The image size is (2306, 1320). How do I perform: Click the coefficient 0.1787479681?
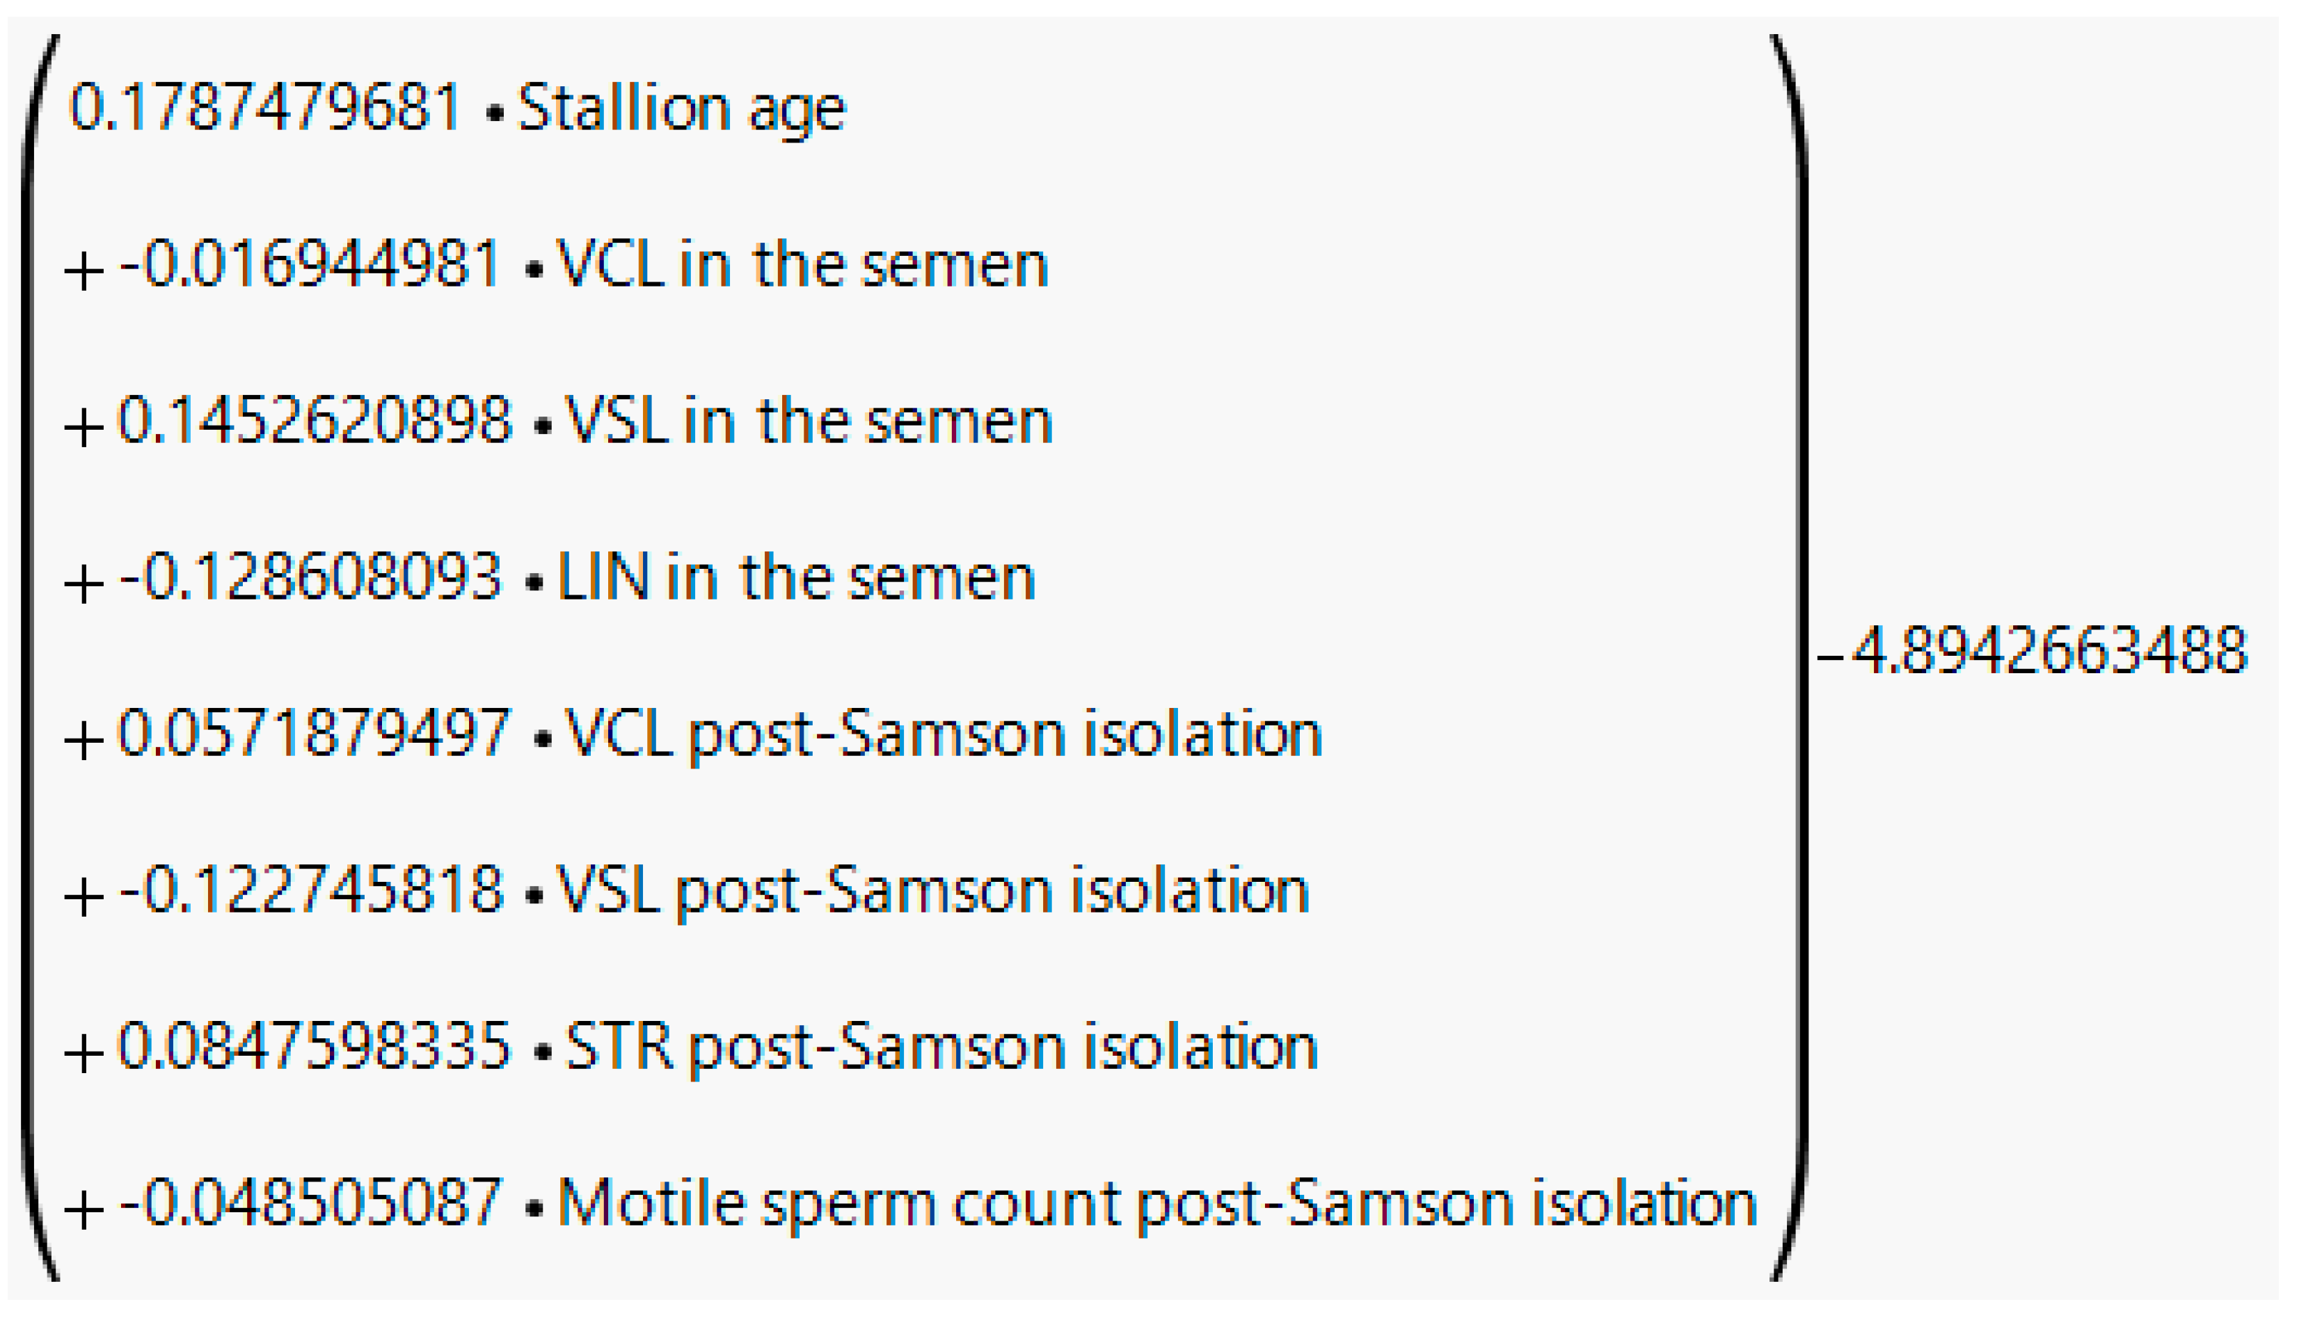266,108
